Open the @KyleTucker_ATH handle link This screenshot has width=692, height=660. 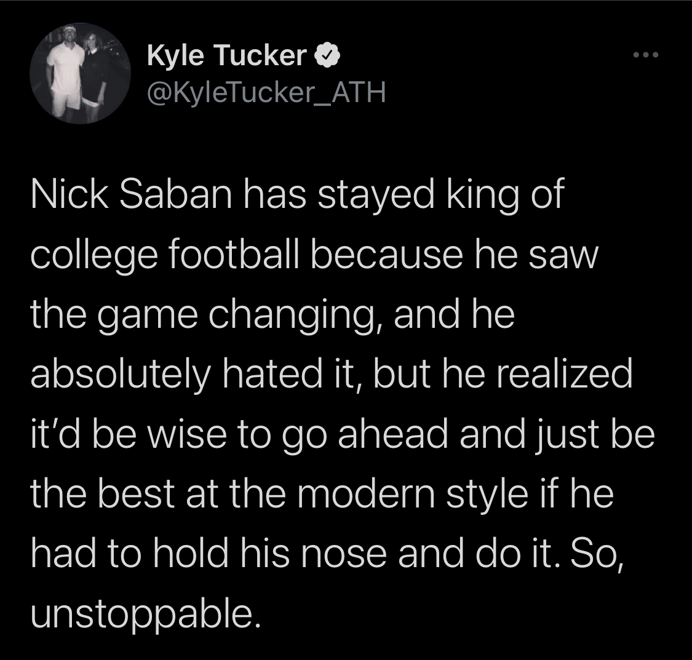[x=266, y=92]
